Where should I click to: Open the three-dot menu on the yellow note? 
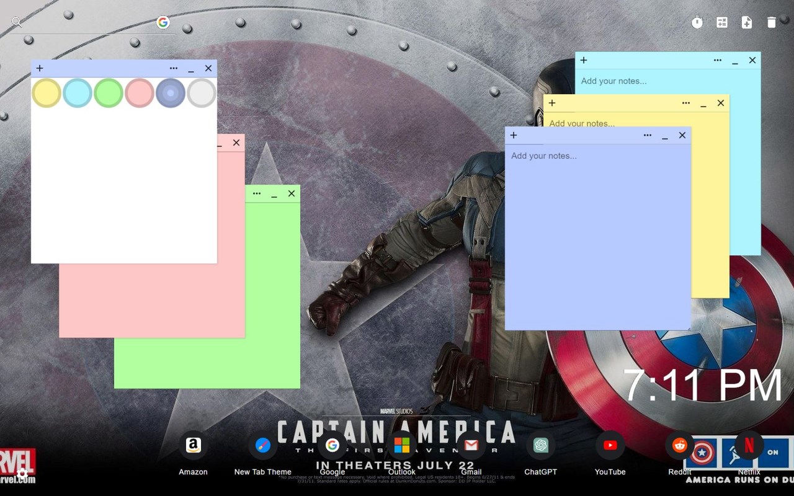coord(686,103)
